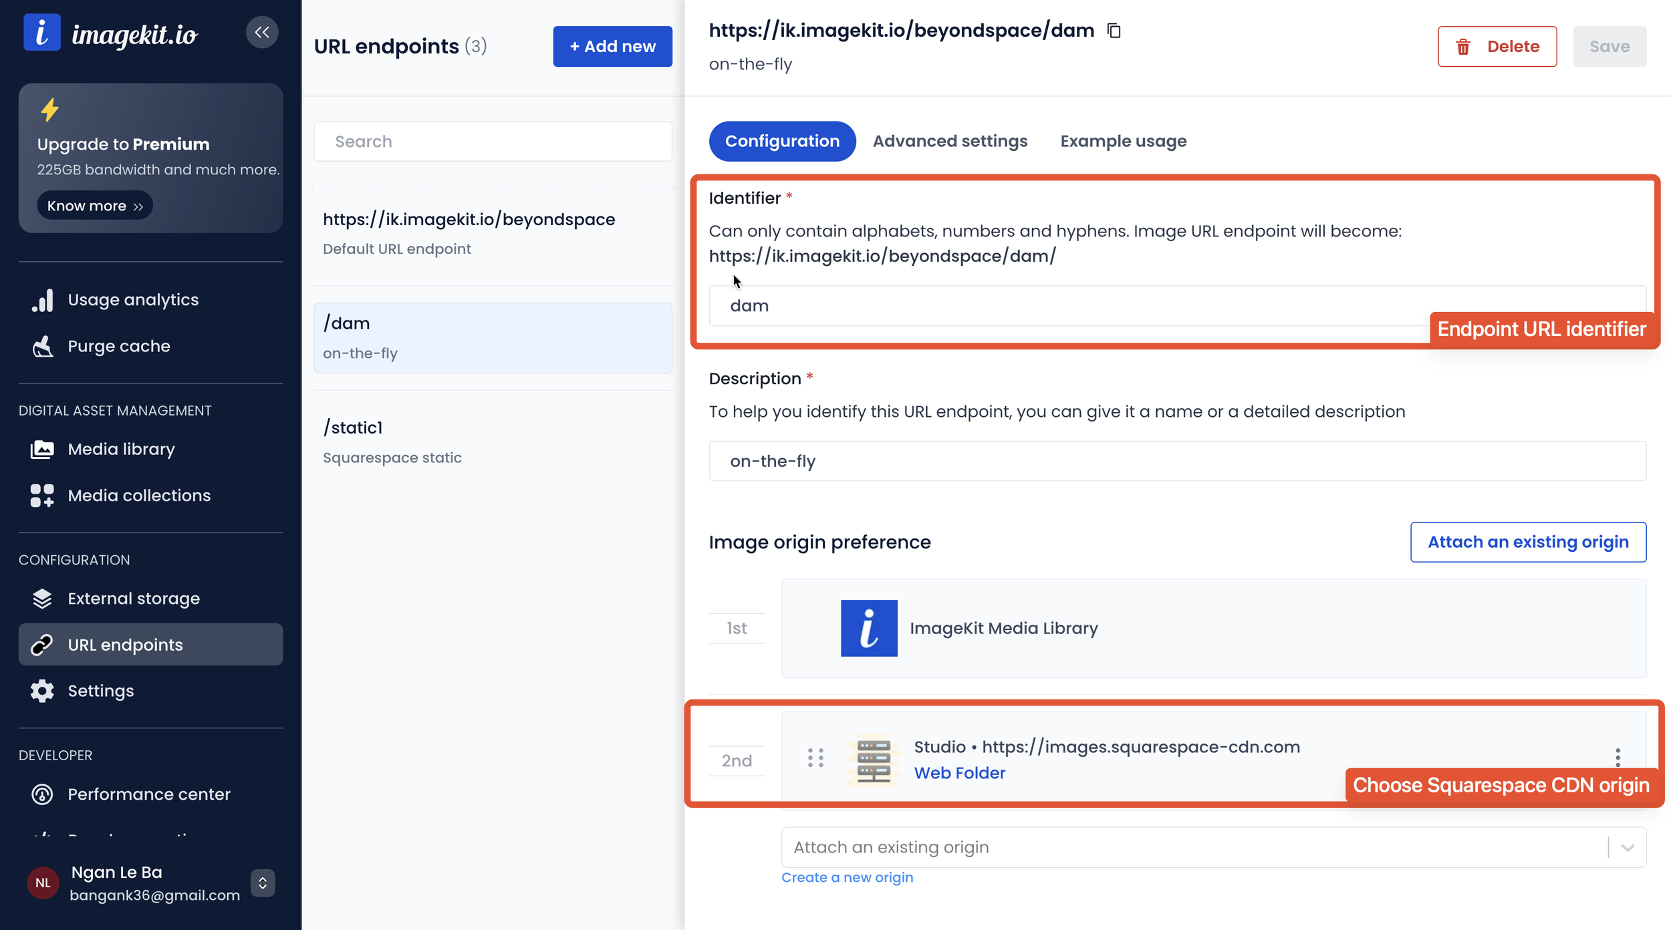Switch to the Example usage tab
Screen dimensions: 1671x930
[1123, 141]
